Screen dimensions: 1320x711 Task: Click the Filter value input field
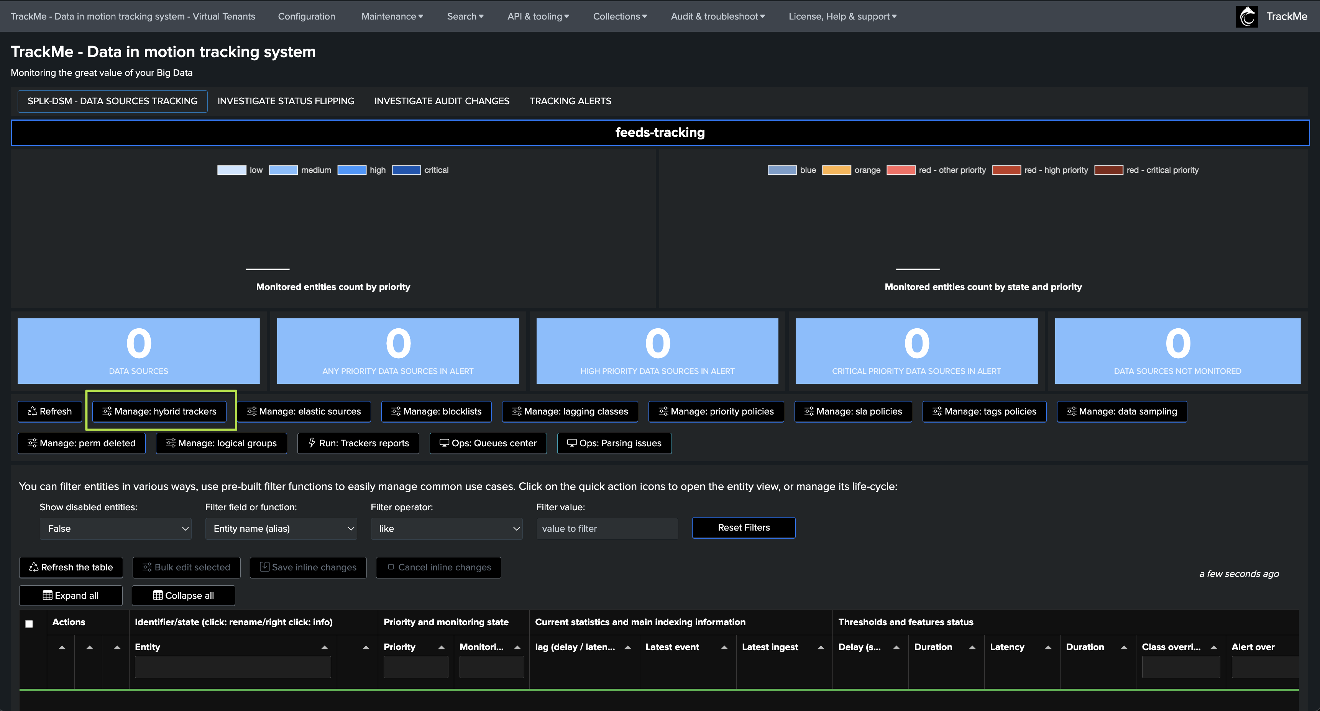(607, 529)
